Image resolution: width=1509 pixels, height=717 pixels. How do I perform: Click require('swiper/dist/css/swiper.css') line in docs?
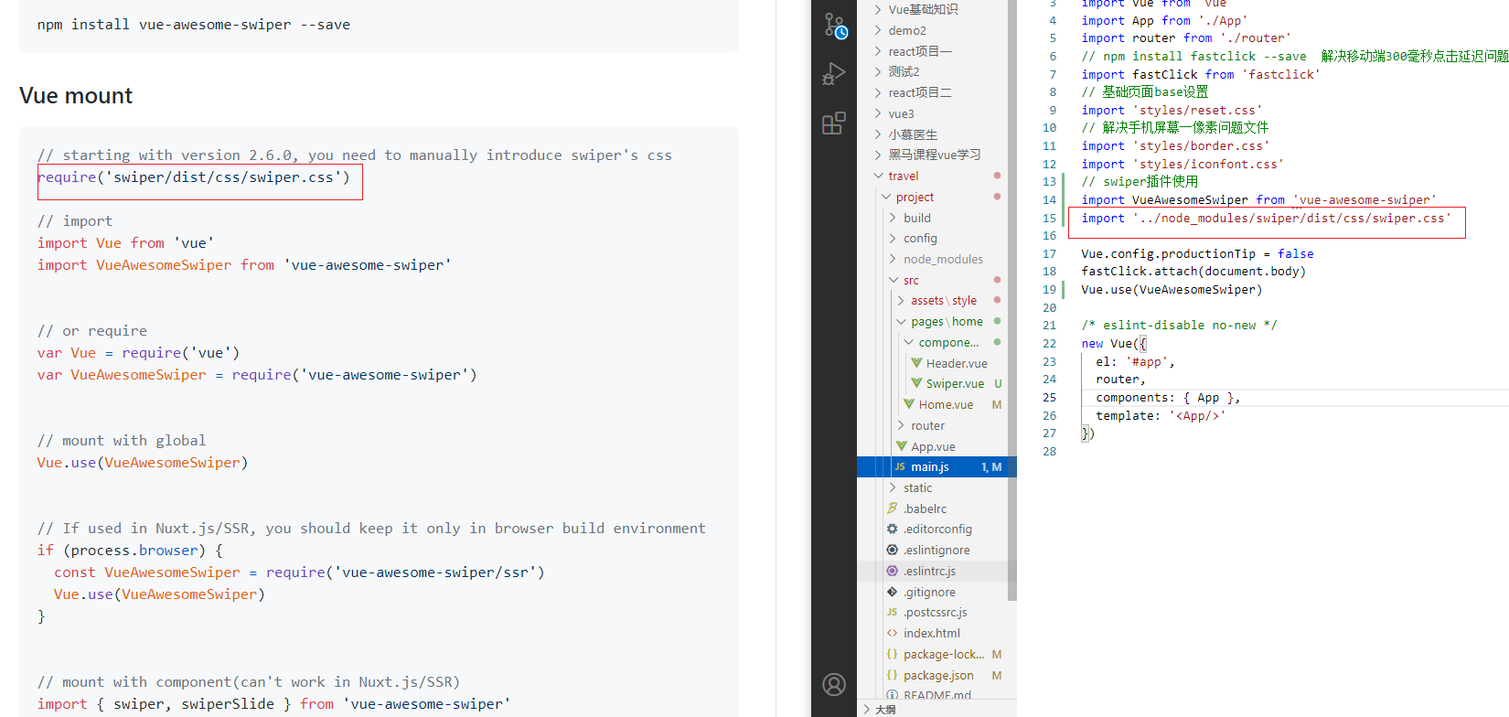coord(194,177)
